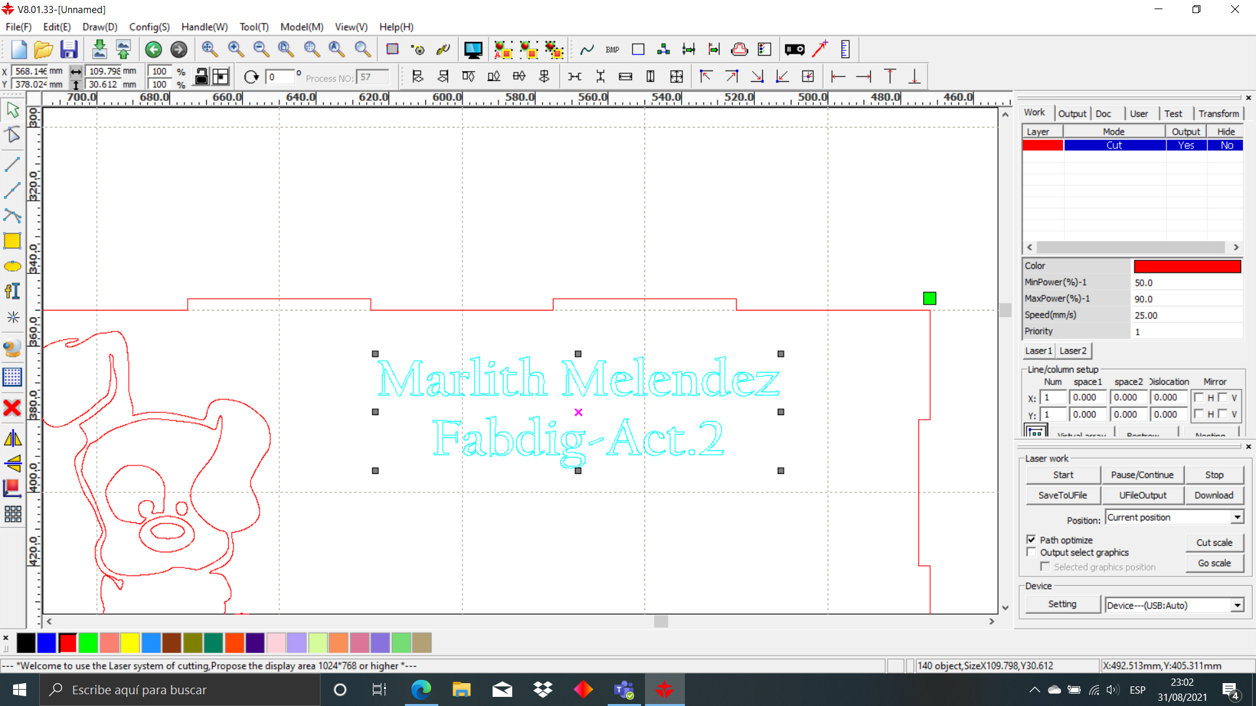Open the Handle(W) menu
The width and height of the screenshot is (1256, 706).
(x=204, y=27)
